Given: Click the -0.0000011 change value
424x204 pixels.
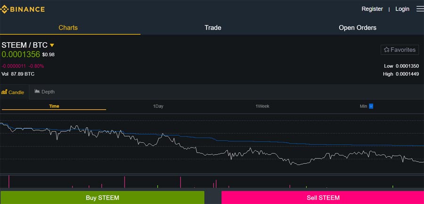Looking at the screenshot, I should [14, 66].
